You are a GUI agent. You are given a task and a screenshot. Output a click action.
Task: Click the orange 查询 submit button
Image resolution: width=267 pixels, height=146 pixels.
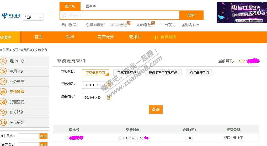(156, 109)
